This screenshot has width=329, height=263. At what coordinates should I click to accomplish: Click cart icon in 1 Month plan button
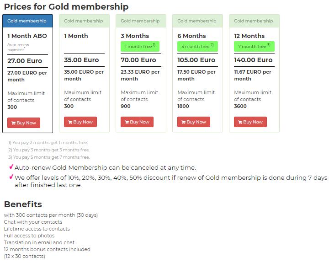[x=70, y=122]
